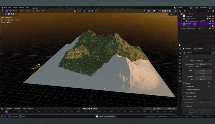Screen dimensions: 215x124
Task: Click the Focal Length 50 mm field
Action: point(203,64)
